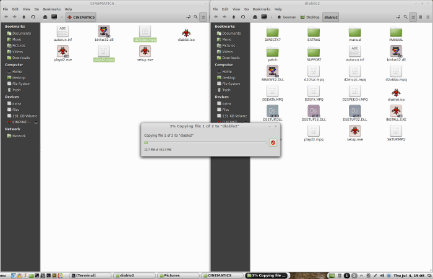
Task: Switch diablo2 window to compact view
Action: click(428, 17)
